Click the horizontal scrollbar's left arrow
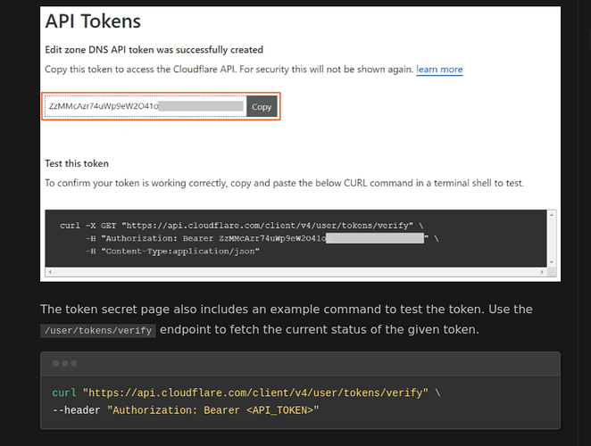Image resolution: width=591 pixels, height=446 pixels. (50, 271)
